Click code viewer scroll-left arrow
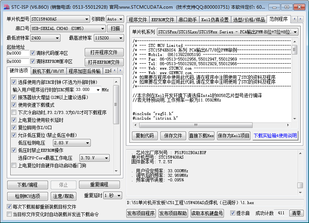309x223 pixels. [135, 125]
